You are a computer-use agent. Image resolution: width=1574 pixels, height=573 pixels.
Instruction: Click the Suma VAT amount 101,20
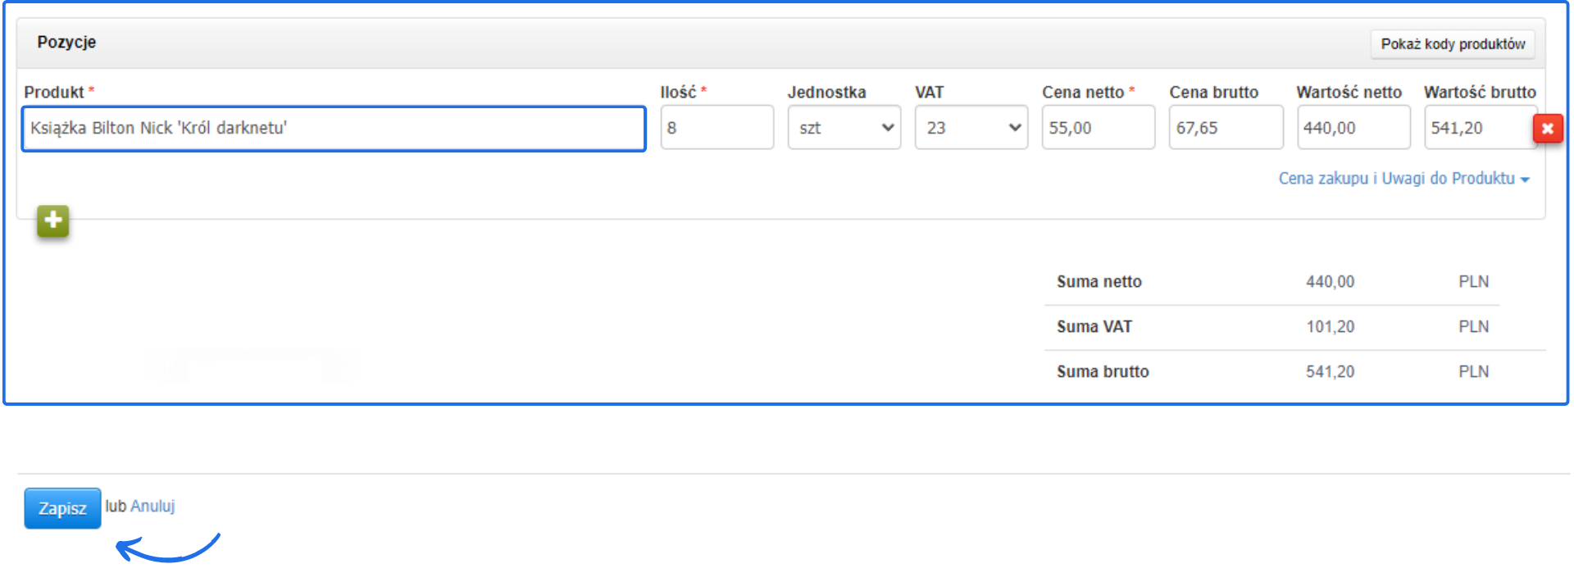tap(1330, 327)
